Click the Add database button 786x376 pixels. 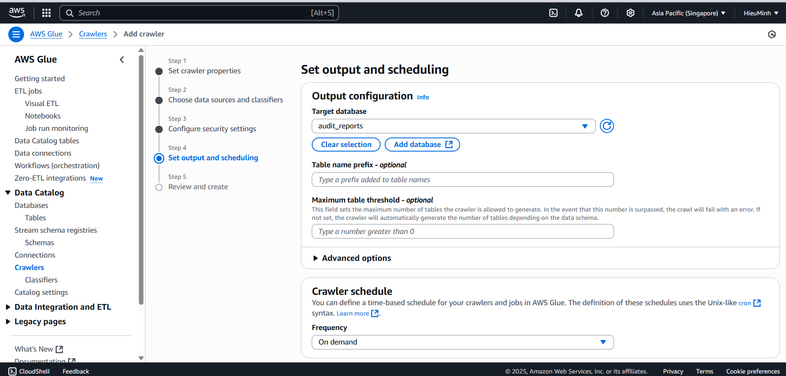[x=422, y=145]
